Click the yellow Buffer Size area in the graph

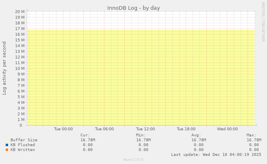[x=141, y=78]
